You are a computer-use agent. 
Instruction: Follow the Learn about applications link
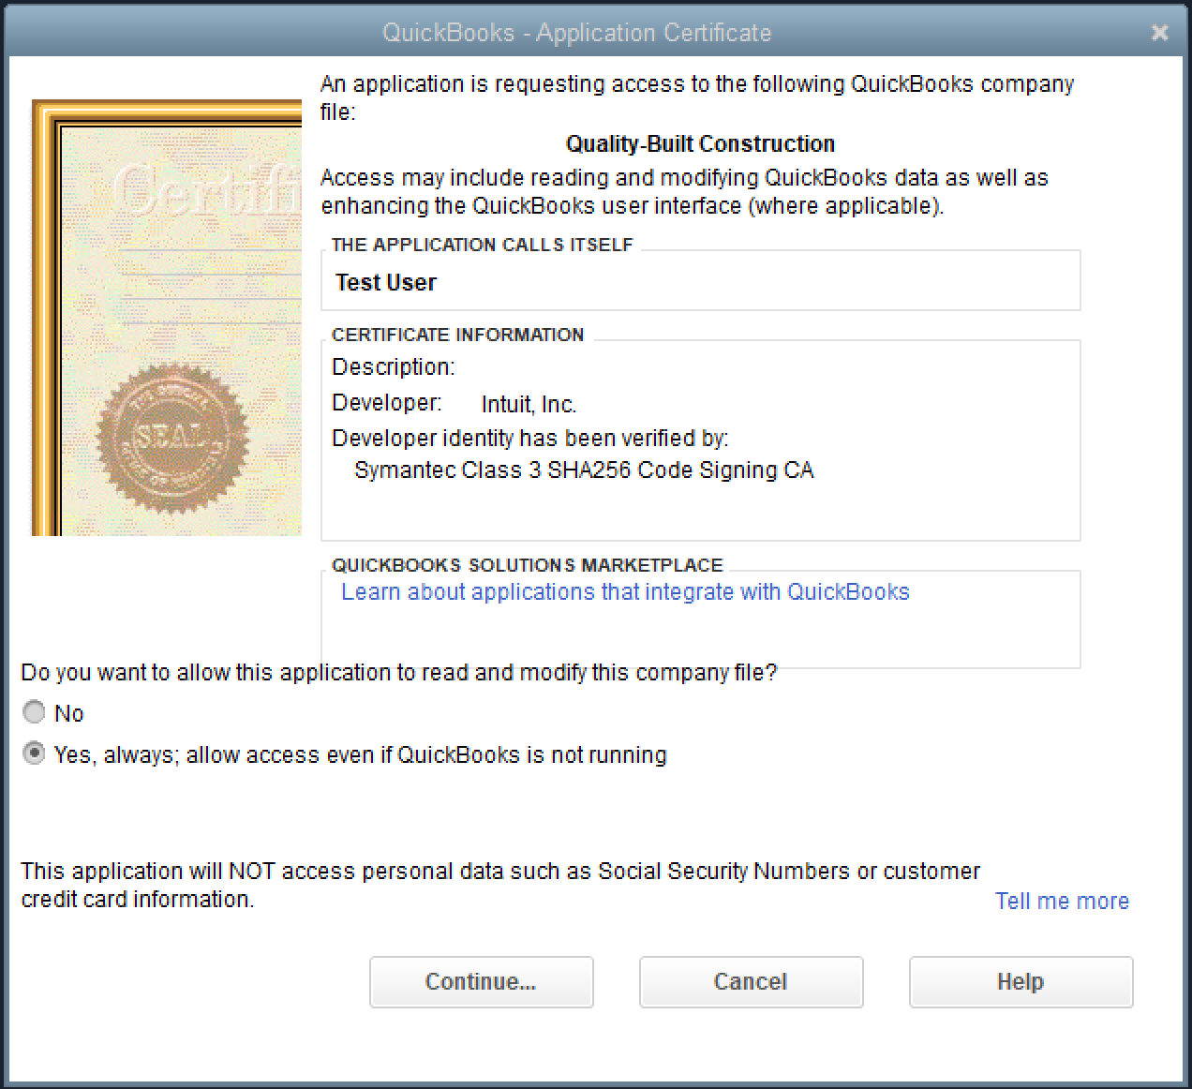click(x=625, y=592)
